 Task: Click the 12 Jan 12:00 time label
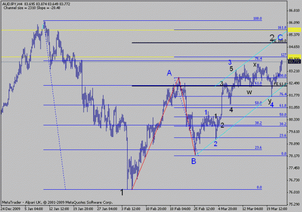tap(59, 209)
